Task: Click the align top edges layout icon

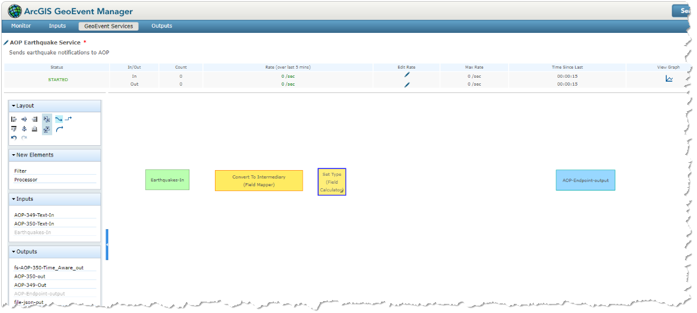Action: tap(14, 129)
